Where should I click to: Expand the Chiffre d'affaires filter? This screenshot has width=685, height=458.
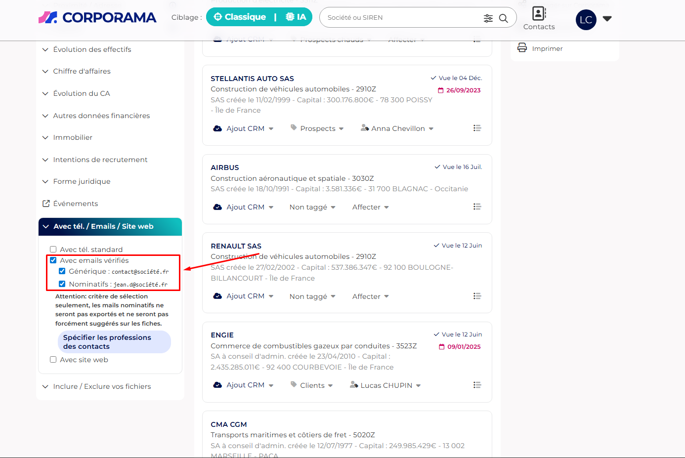pyautogui.click(x=82, y=71)
